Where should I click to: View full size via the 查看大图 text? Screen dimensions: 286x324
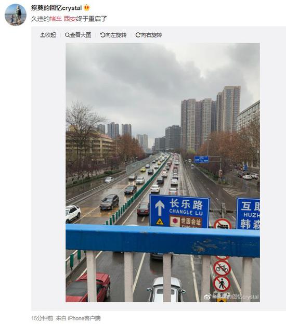tap(81, 35)
